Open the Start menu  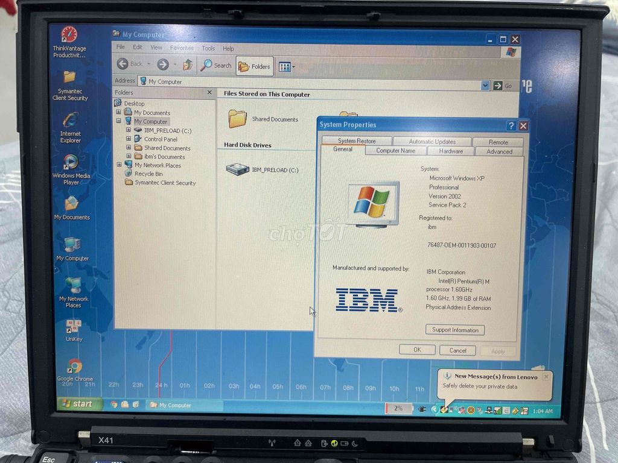point(79,403)
